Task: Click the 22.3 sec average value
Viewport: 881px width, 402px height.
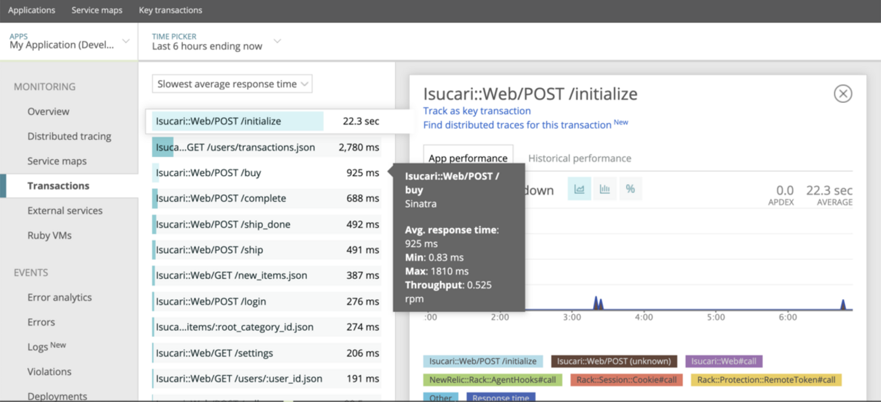Action: [x=829, y=191]
